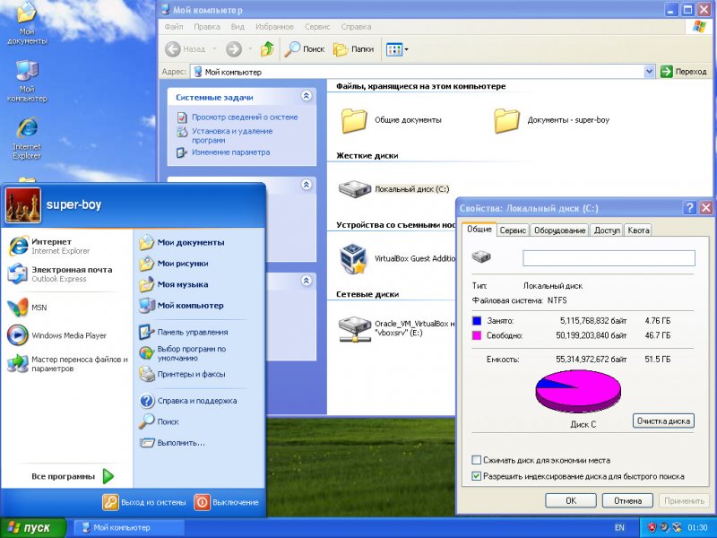The width and height of the screenshot is (717, 538).
Task: Switch to the Оборудование tab
Action: point(559,230)
